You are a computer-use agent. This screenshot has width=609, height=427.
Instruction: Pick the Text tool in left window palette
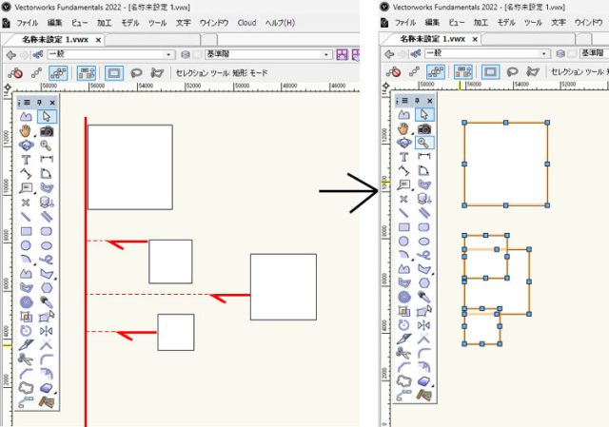coord(26,159)
